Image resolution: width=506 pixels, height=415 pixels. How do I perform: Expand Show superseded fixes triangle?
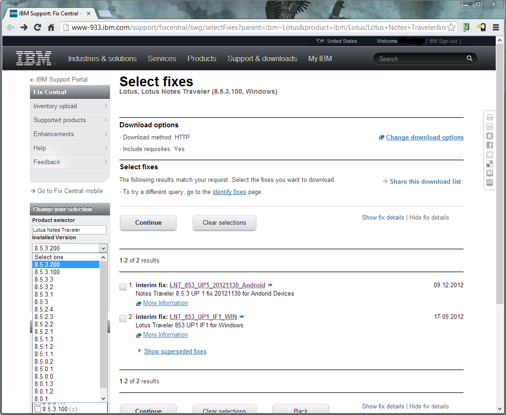[x=140, y=351]
